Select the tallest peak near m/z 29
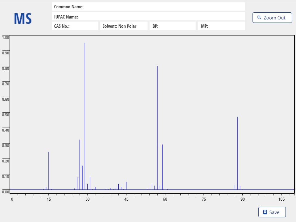The width and height of the screenshot is (296, 222). (85, 93)
